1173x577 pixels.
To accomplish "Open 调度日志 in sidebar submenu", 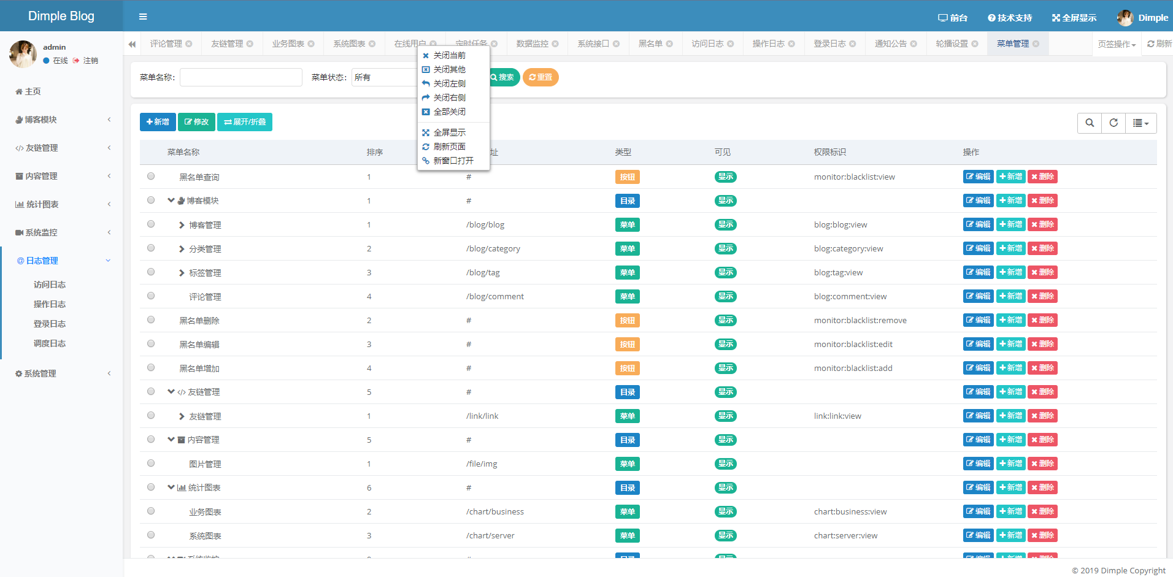I will (x=50, y=343).
